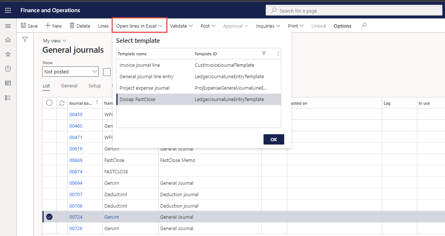Viewport: 445px width, 236px height.
Task: Open template grid options three dots
Action: click(278, 53)
